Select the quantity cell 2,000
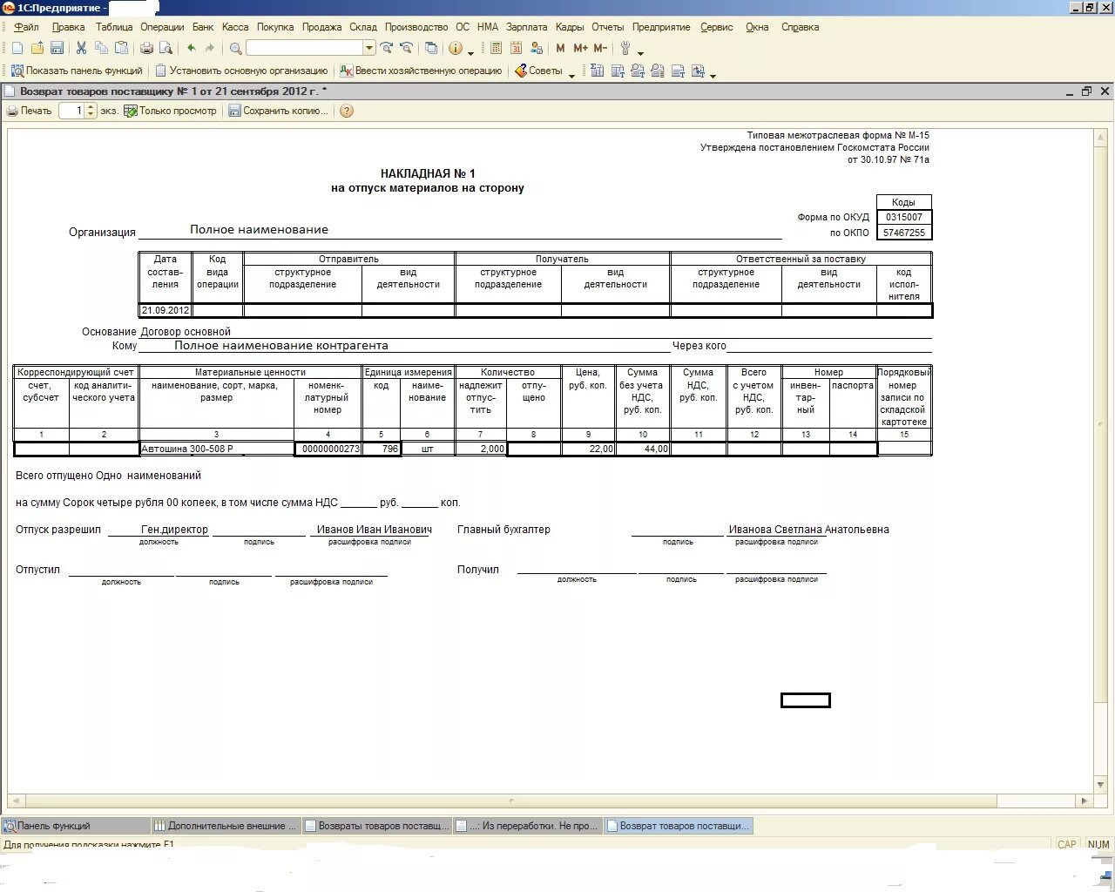This screenshot has width=1115, height=892. 481,449
